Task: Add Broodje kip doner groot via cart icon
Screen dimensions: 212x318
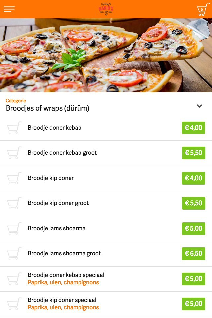Action: click(14, 203)
